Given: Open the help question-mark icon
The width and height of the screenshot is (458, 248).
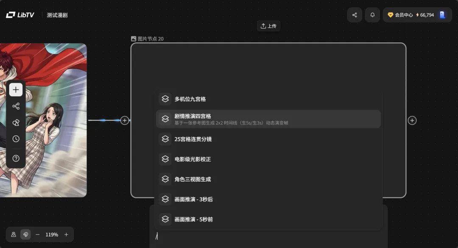Looking at the screenshot, I should [x=16, y=158].
